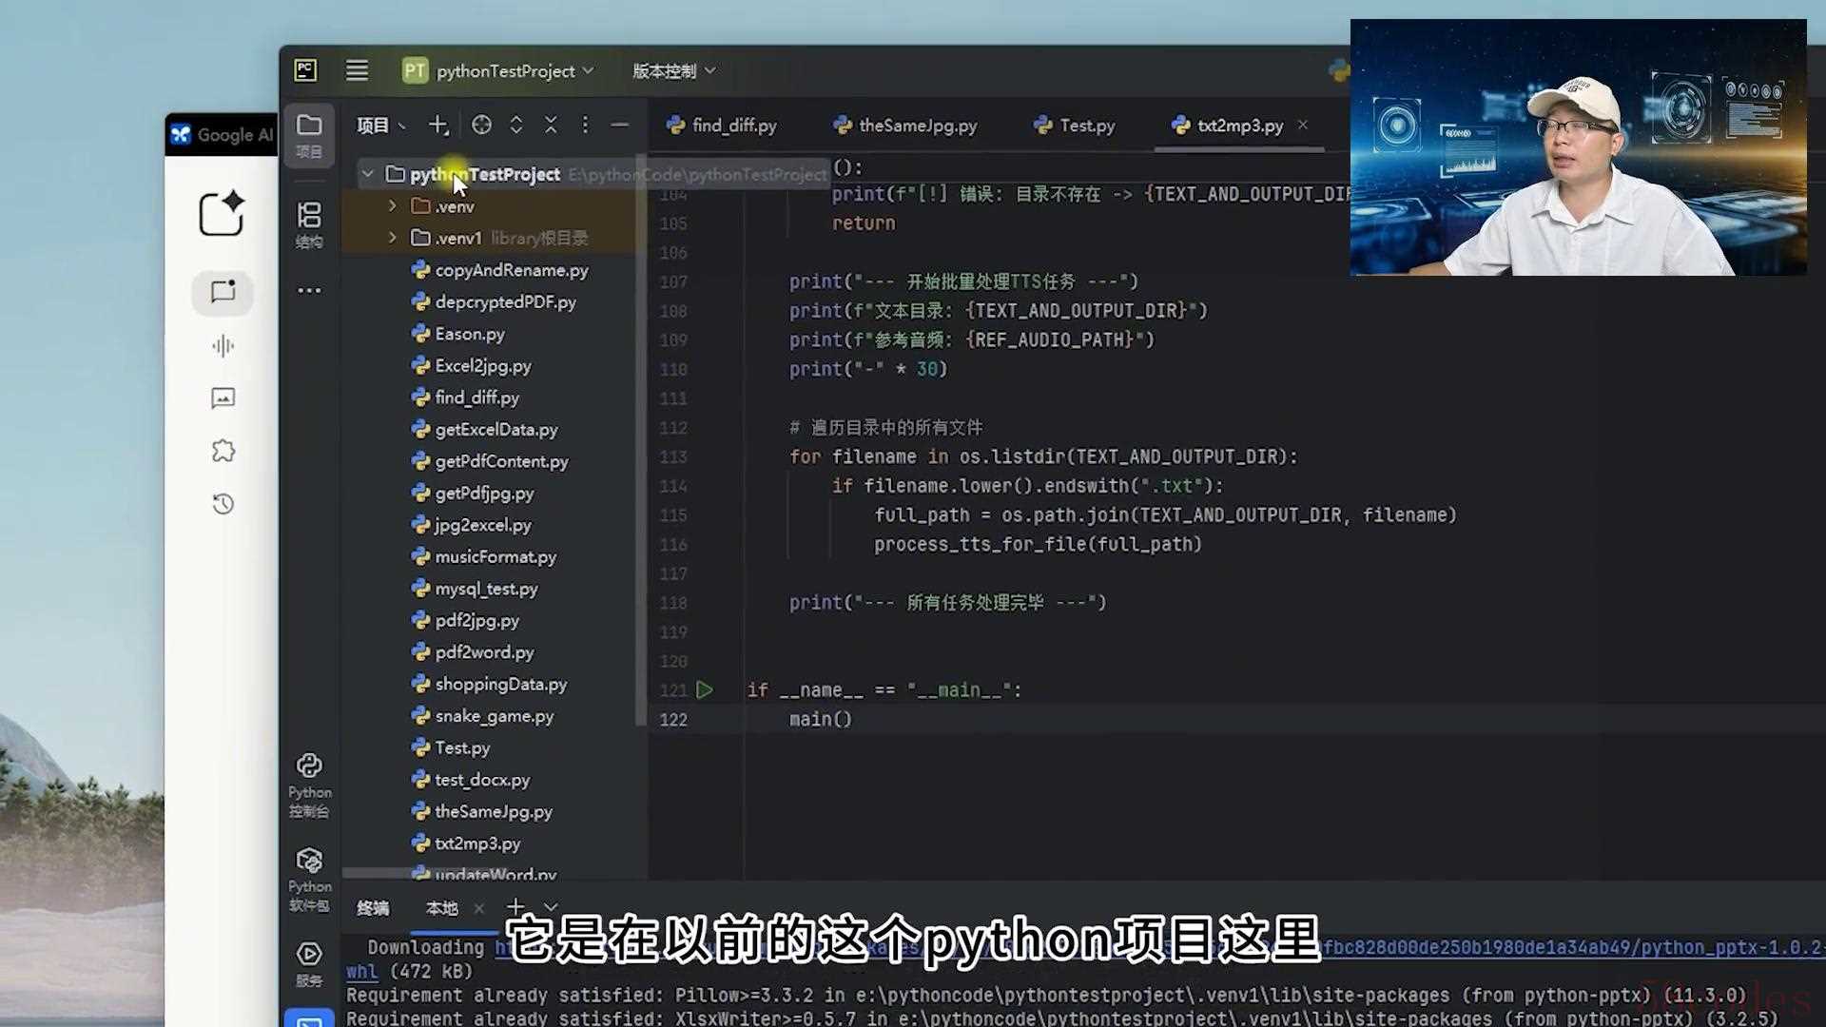
Task: Open project view options kebab menu
Action: pos(585,125)
